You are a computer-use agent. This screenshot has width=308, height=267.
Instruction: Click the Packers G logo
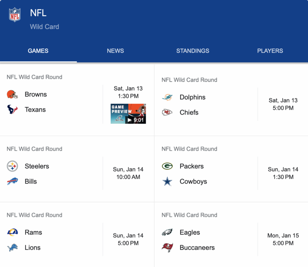pyautogui.click(x=167, y=166)
